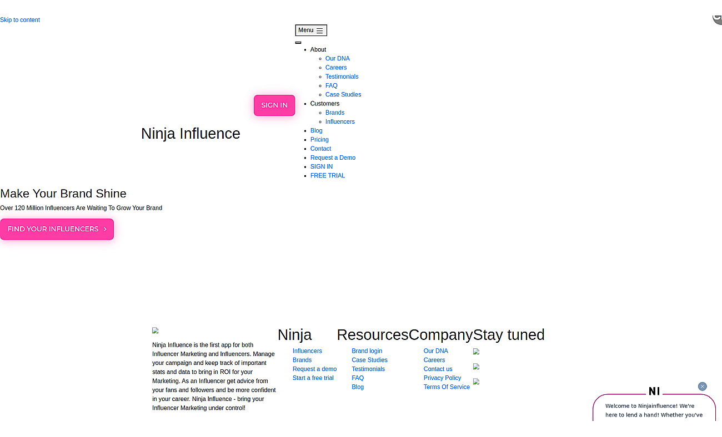Select About in the navigation menu
The width and height of the screenshot is (722, 437).
(318, 49)
